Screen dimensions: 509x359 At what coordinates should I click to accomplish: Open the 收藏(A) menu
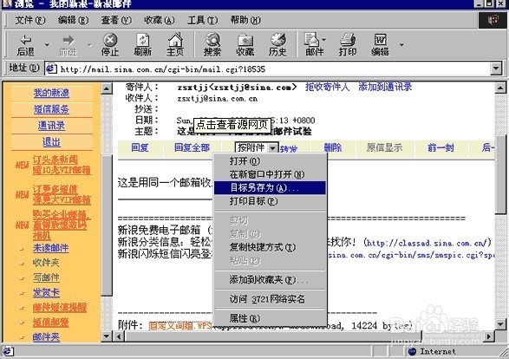tap(160, 20)
